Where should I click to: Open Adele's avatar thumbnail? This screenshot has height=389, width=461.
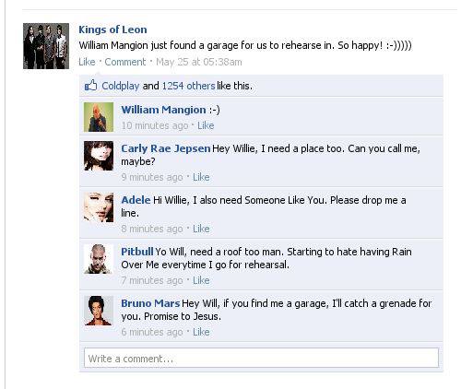point(99,207)
